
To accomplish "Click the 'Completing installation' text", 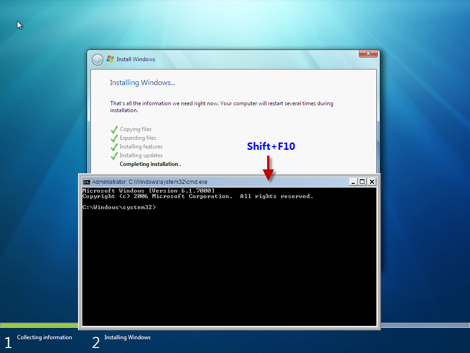I will [150, 164].
